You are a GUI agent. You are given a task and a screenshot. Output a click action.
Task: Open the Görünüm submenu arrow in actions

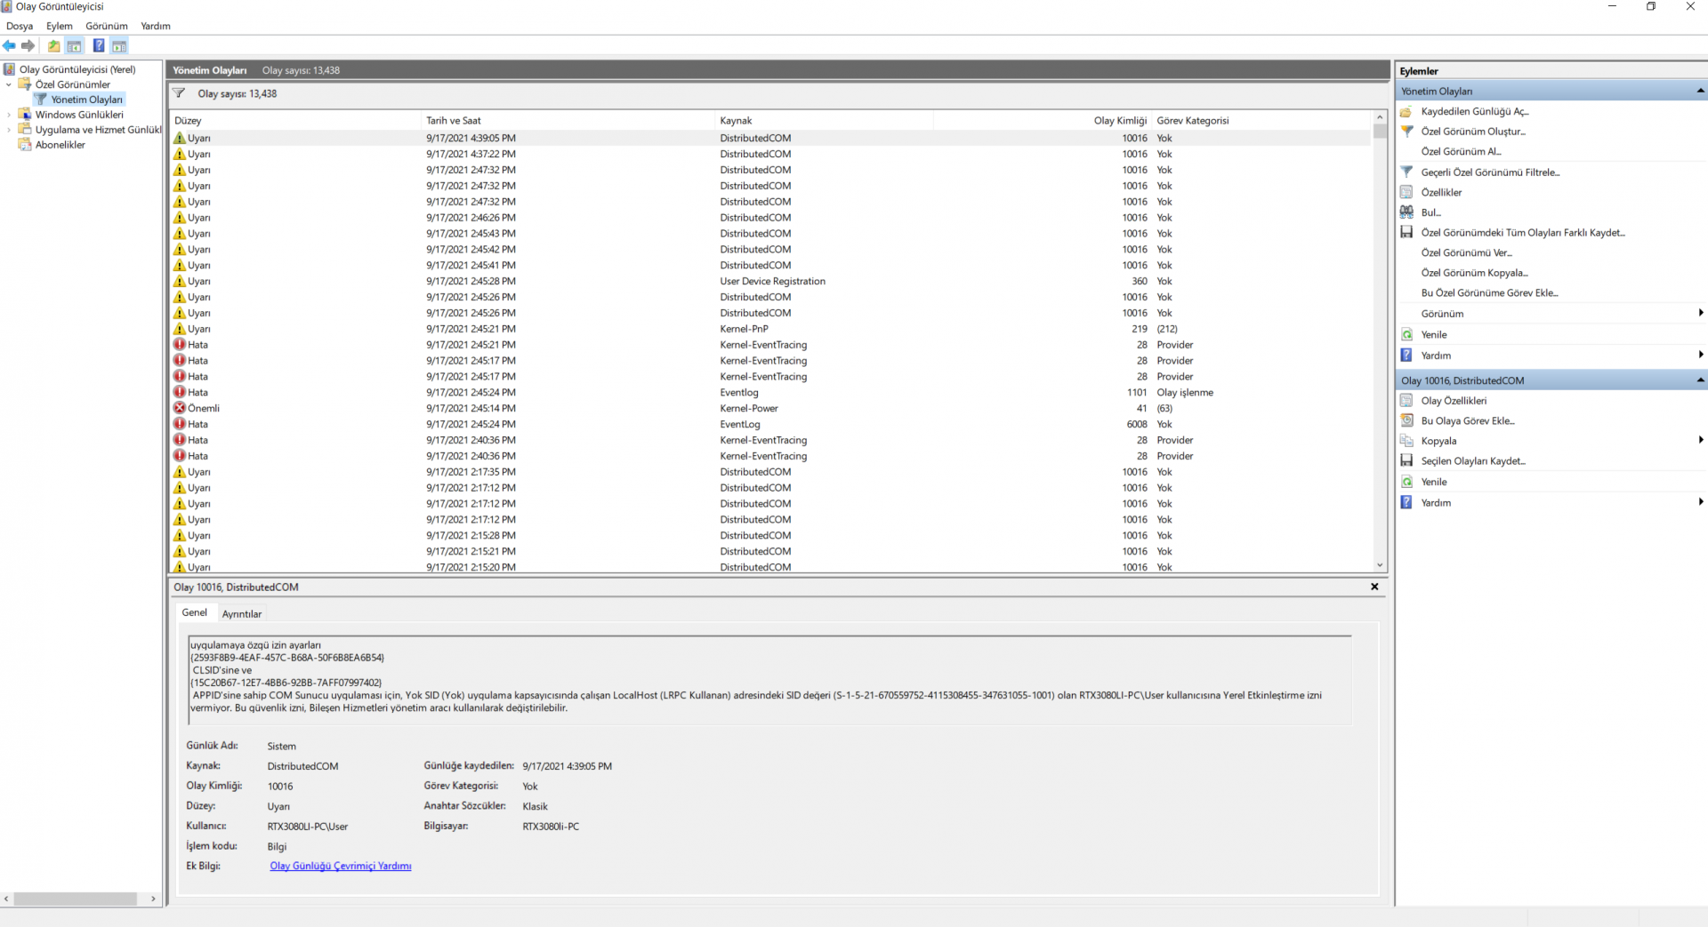pos(1700,313)
